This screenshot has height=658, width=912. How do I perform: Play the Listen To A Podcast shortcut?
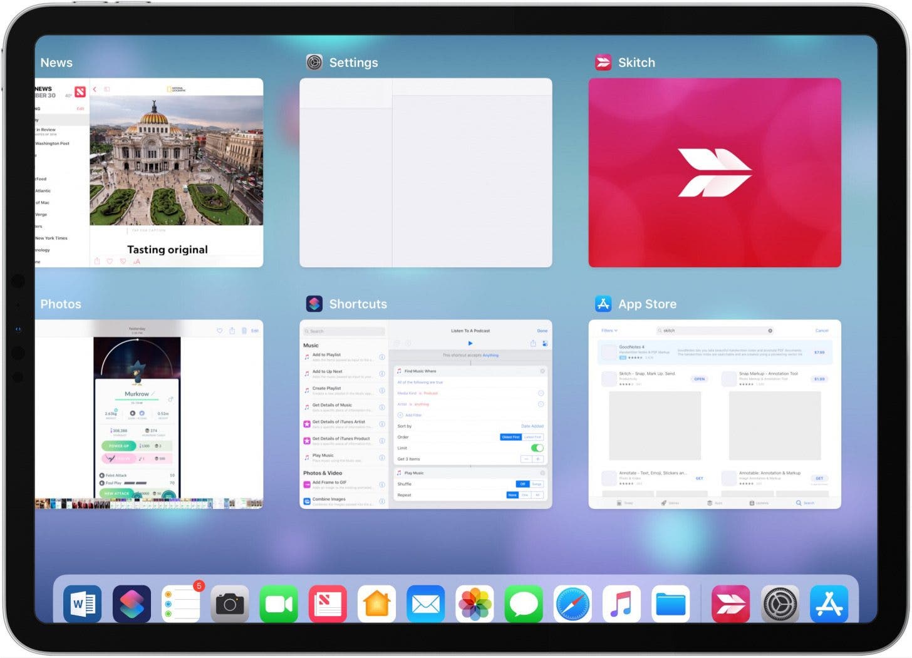470,343
